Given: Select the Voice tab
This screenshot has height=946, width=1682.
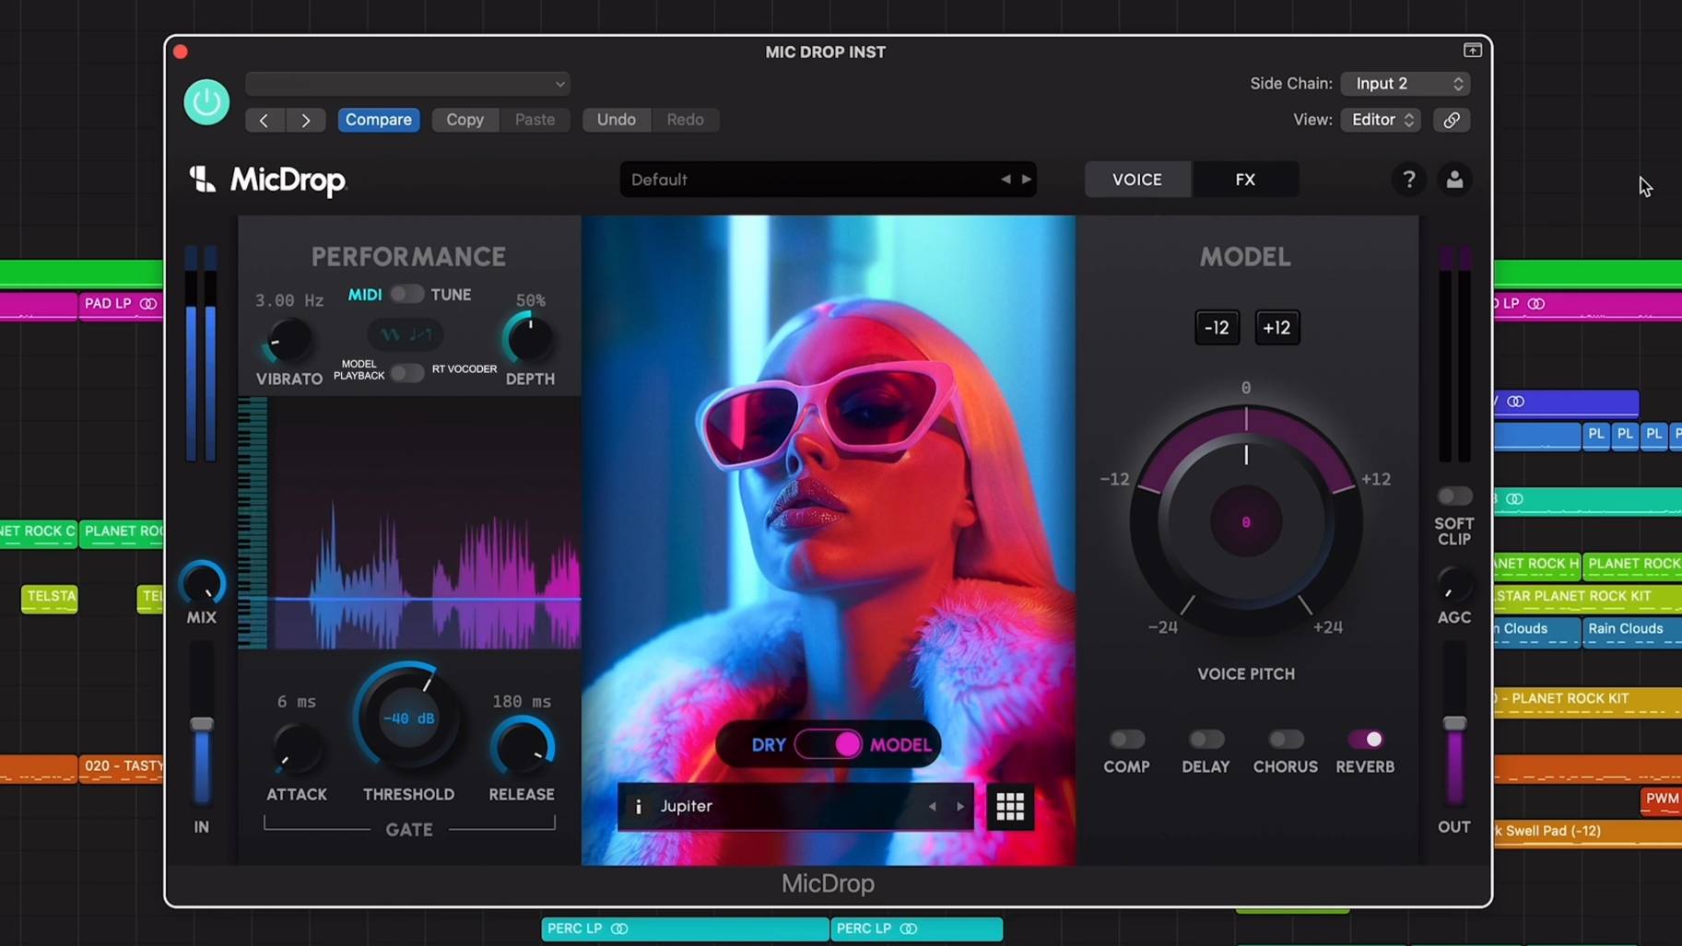Looking at the screenshot, I should (x=1136, y=179).
